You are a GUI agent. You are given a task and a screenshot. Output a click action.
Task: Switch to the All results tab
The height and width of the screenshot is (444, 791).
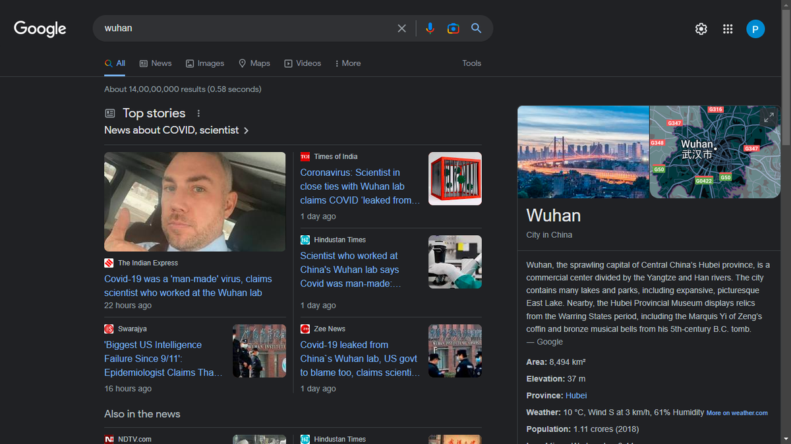115,63
